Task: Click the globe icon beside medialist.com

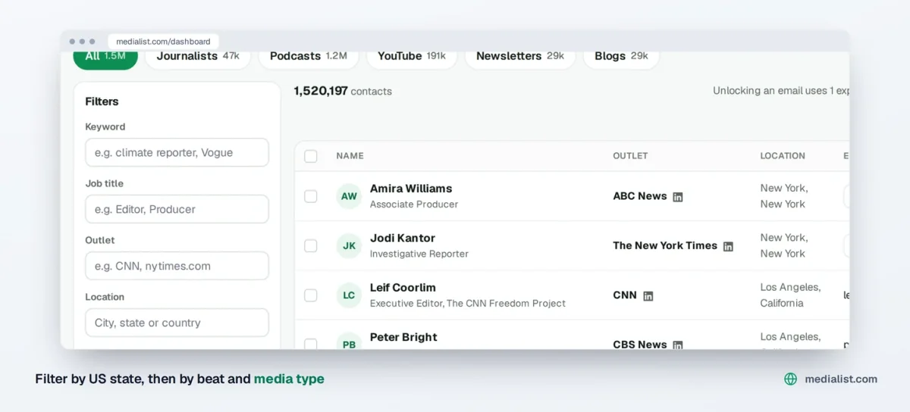Action: coord(790,379)
